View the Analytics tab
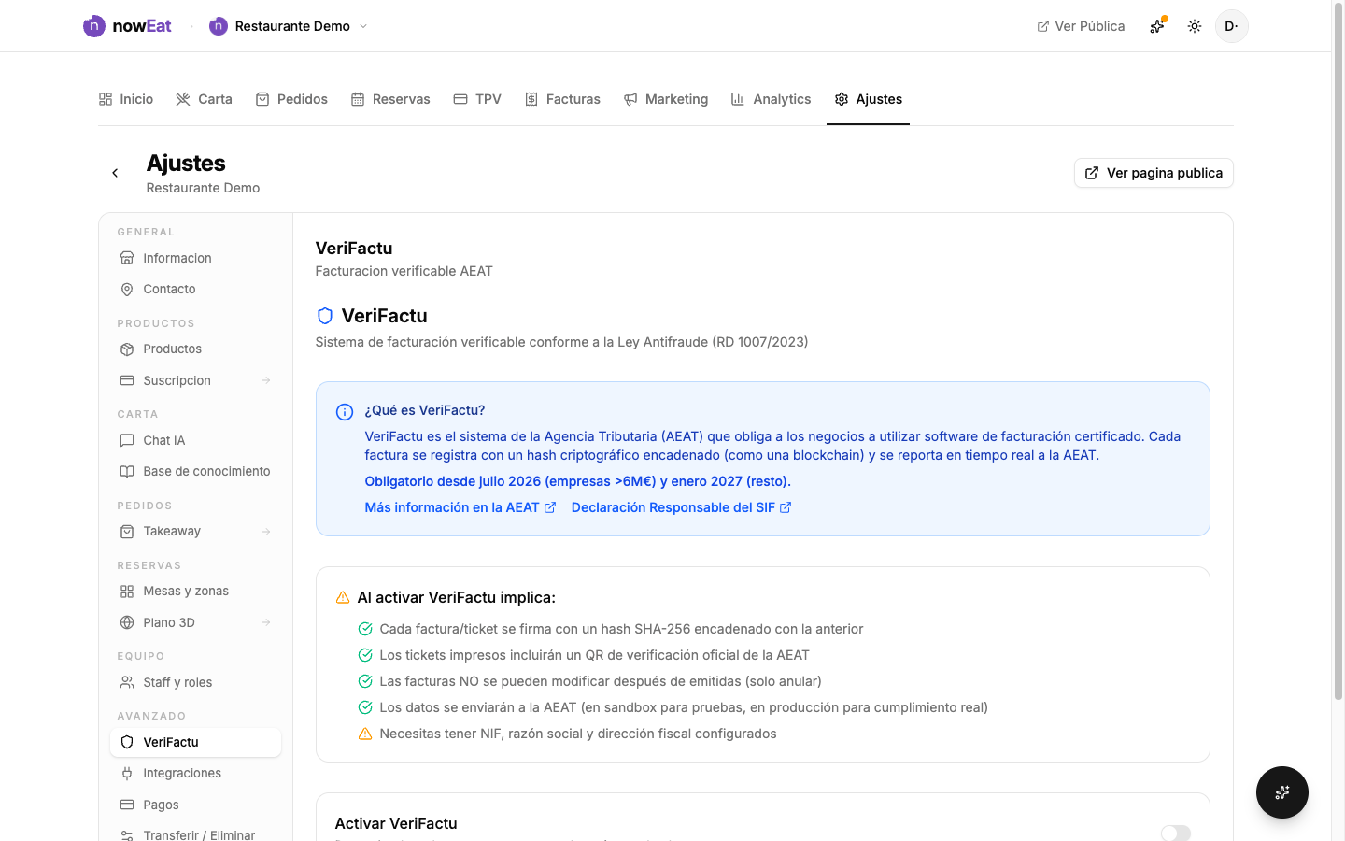 [x=772, y=99]
